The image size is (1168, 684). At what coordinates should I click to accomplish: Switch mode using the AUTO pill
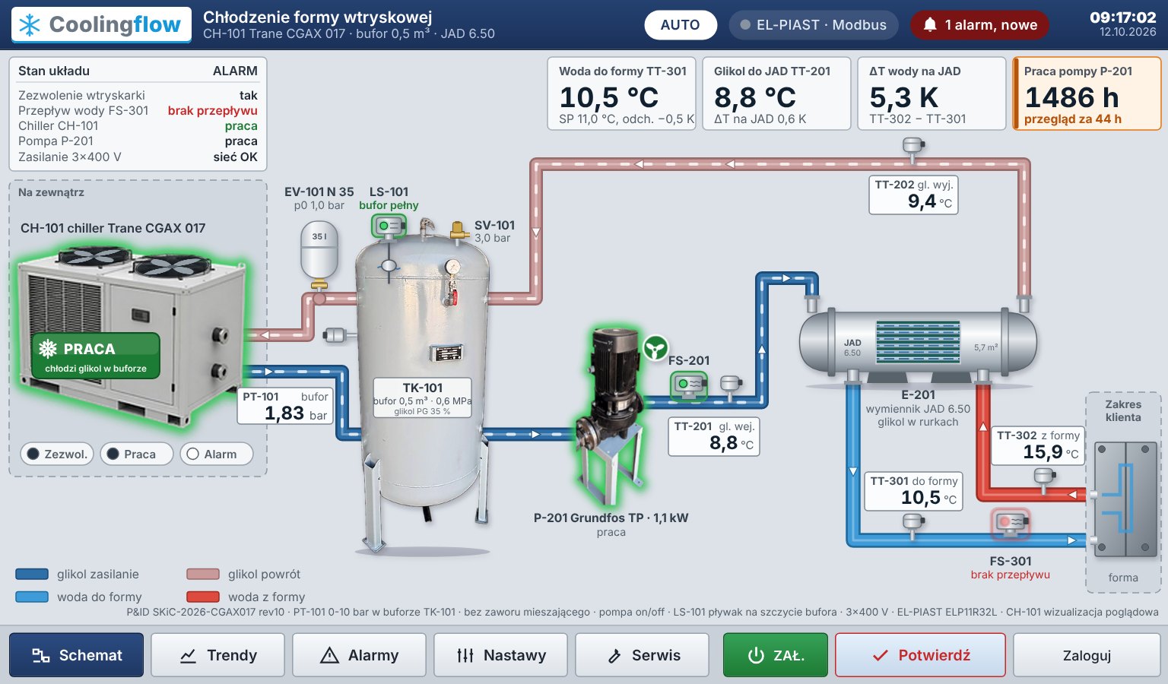point(680,25)
